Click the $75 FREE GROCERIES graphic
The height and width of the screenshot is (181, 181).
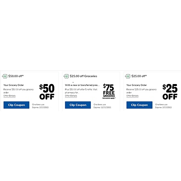pyautogui.click(x=109, y=91)
